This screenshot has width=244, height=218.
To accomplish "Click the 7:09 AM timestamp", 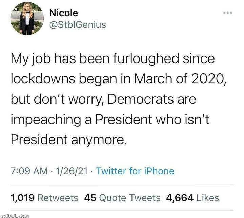I will pyautogui.click(x=29, y=171).
